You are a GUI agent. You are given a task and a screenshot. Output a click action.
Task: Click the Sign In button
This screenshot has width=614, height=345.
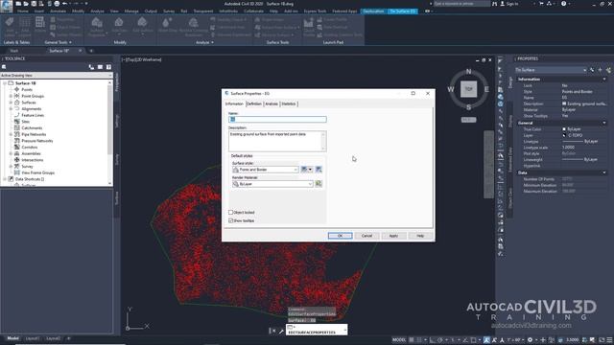(509, 4)
